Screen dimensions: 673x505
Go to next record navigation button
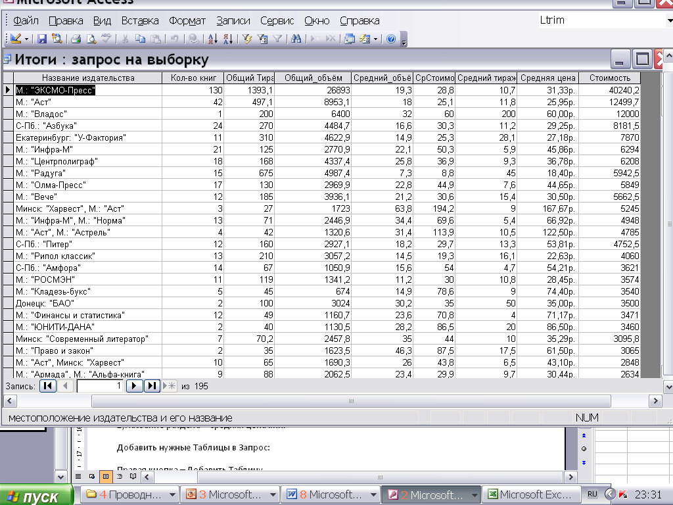[134, 385]
